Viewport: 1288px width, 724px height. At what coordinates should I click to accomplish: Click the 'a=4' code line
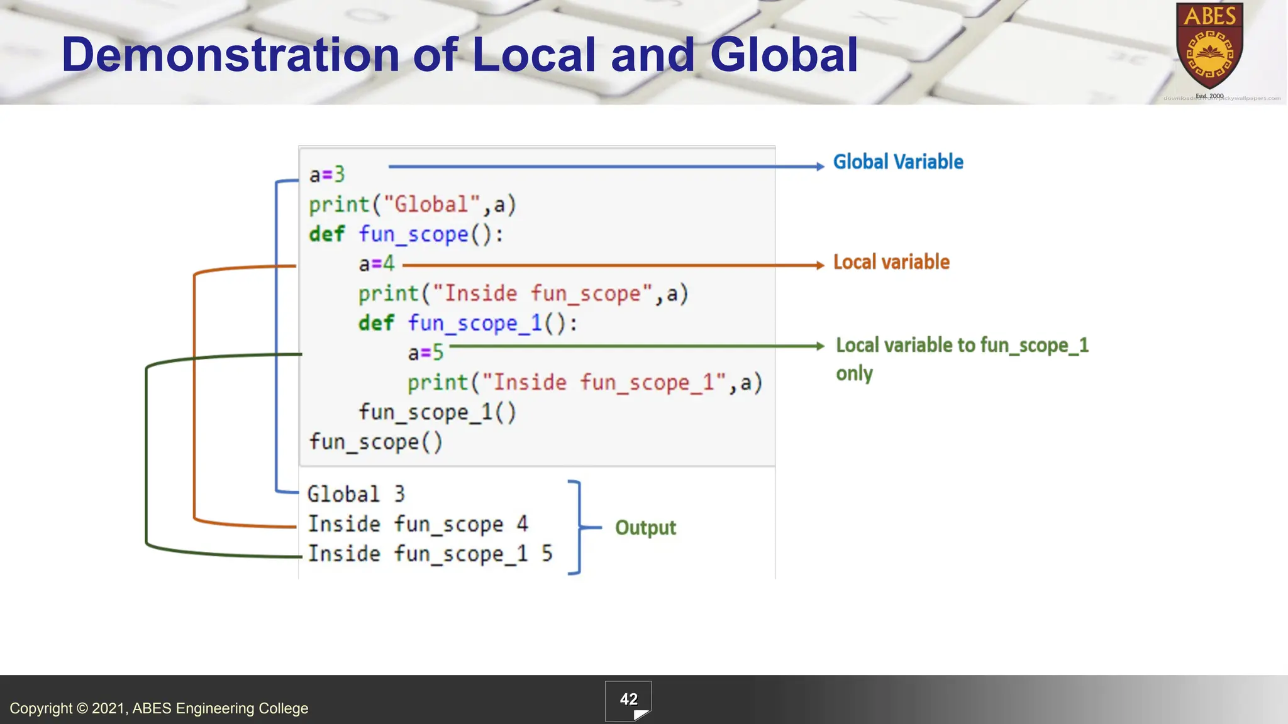376,264
